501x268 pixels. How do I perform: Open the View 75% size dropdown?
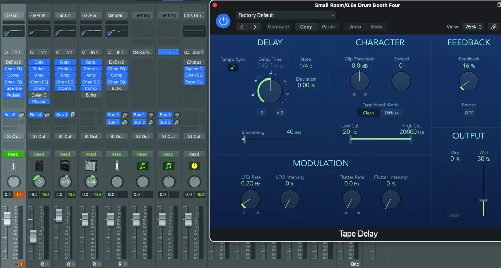pyautogui.click(x=473, y=27)
